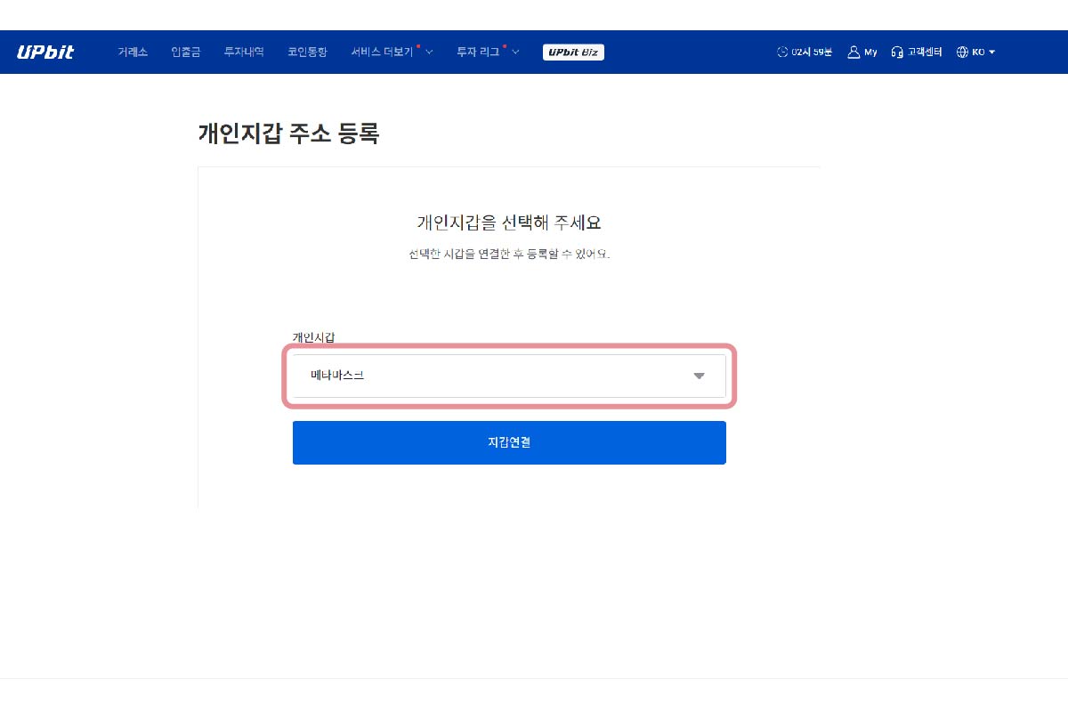Click the session timer clock icon
Viewport: 1068px width, 712px height.
tap(782, 53)
